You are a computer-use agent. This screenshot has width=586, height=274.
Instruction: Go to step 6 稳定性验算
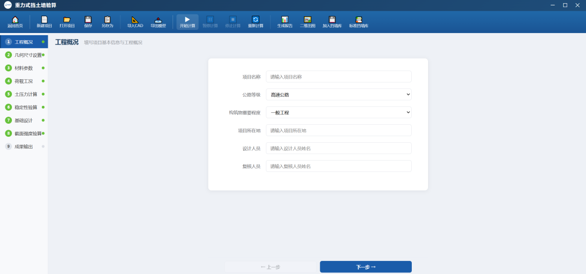(24, 107)
